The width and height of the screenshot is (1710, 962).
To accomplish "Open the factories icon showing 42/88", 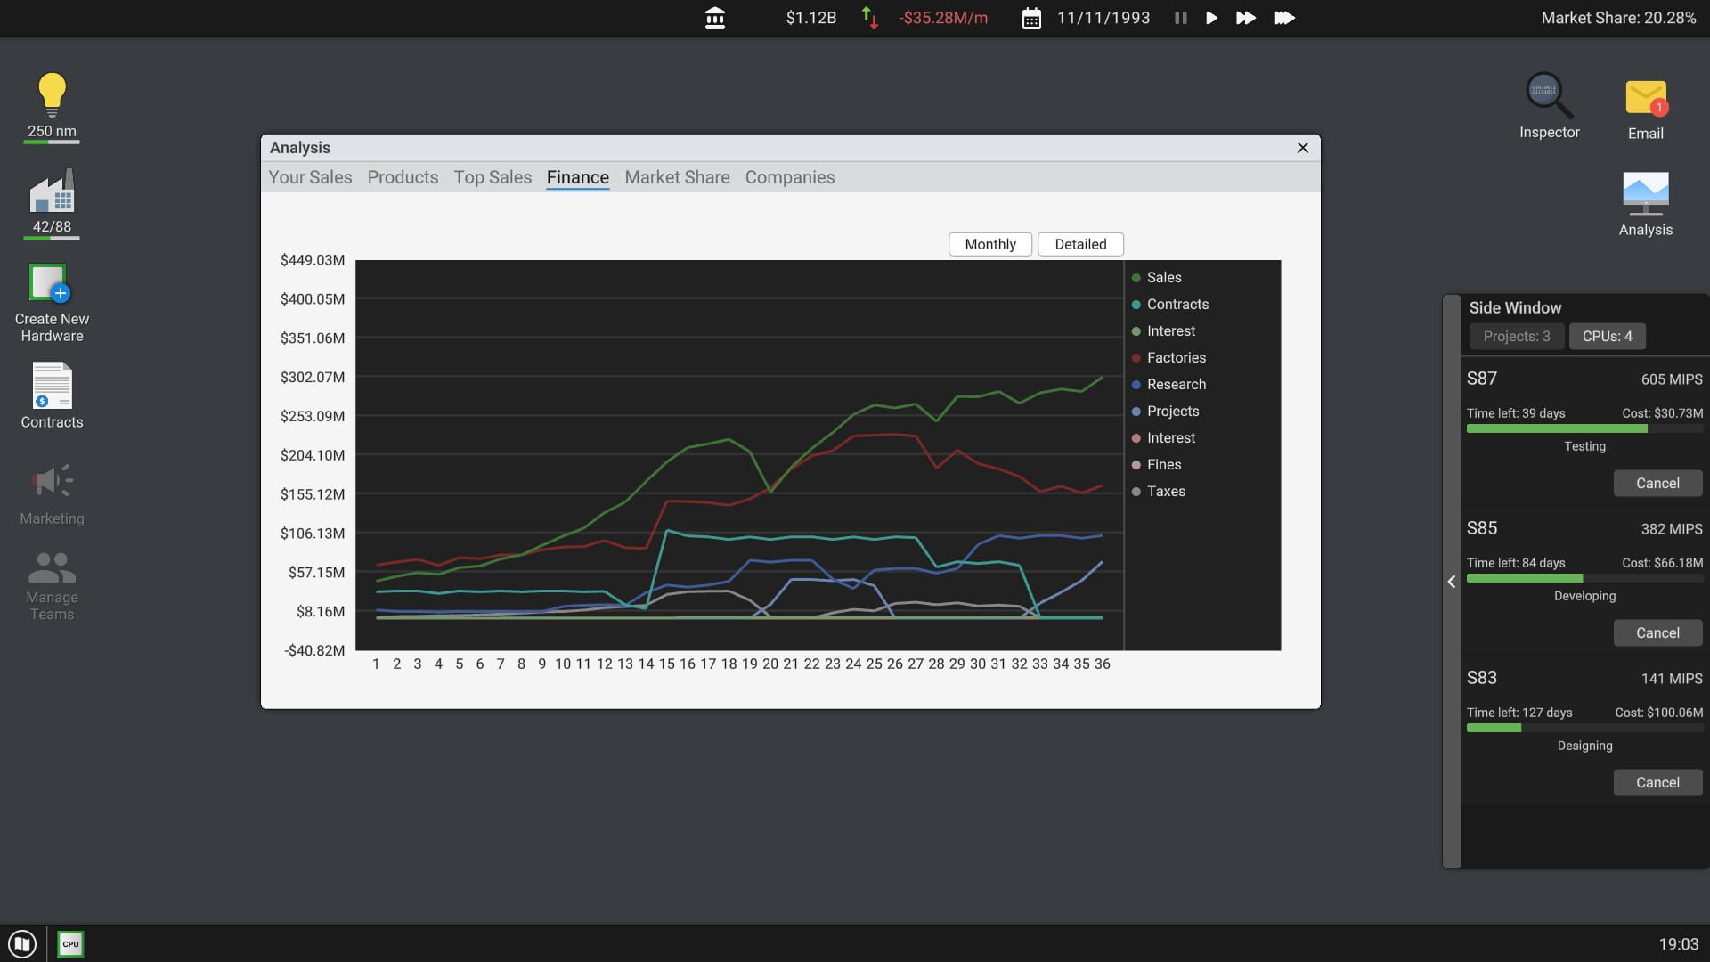I will coord(52,193).
